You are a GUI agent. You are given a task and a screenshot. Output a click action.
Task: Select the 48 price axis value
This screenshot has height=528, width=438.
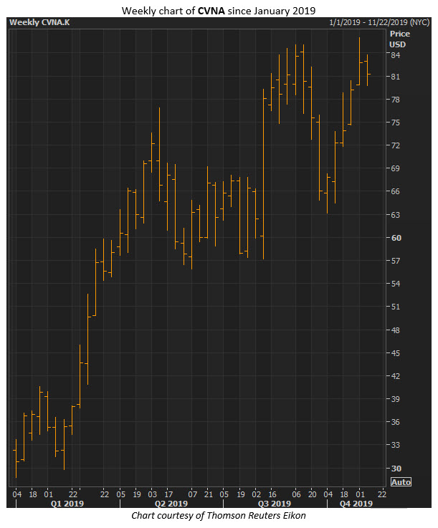coord(395,330)
